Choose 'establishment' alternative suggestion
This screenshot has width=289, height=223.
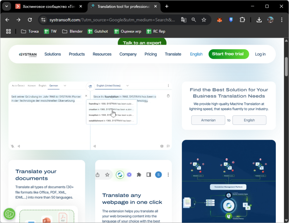(x=112, y=121)
